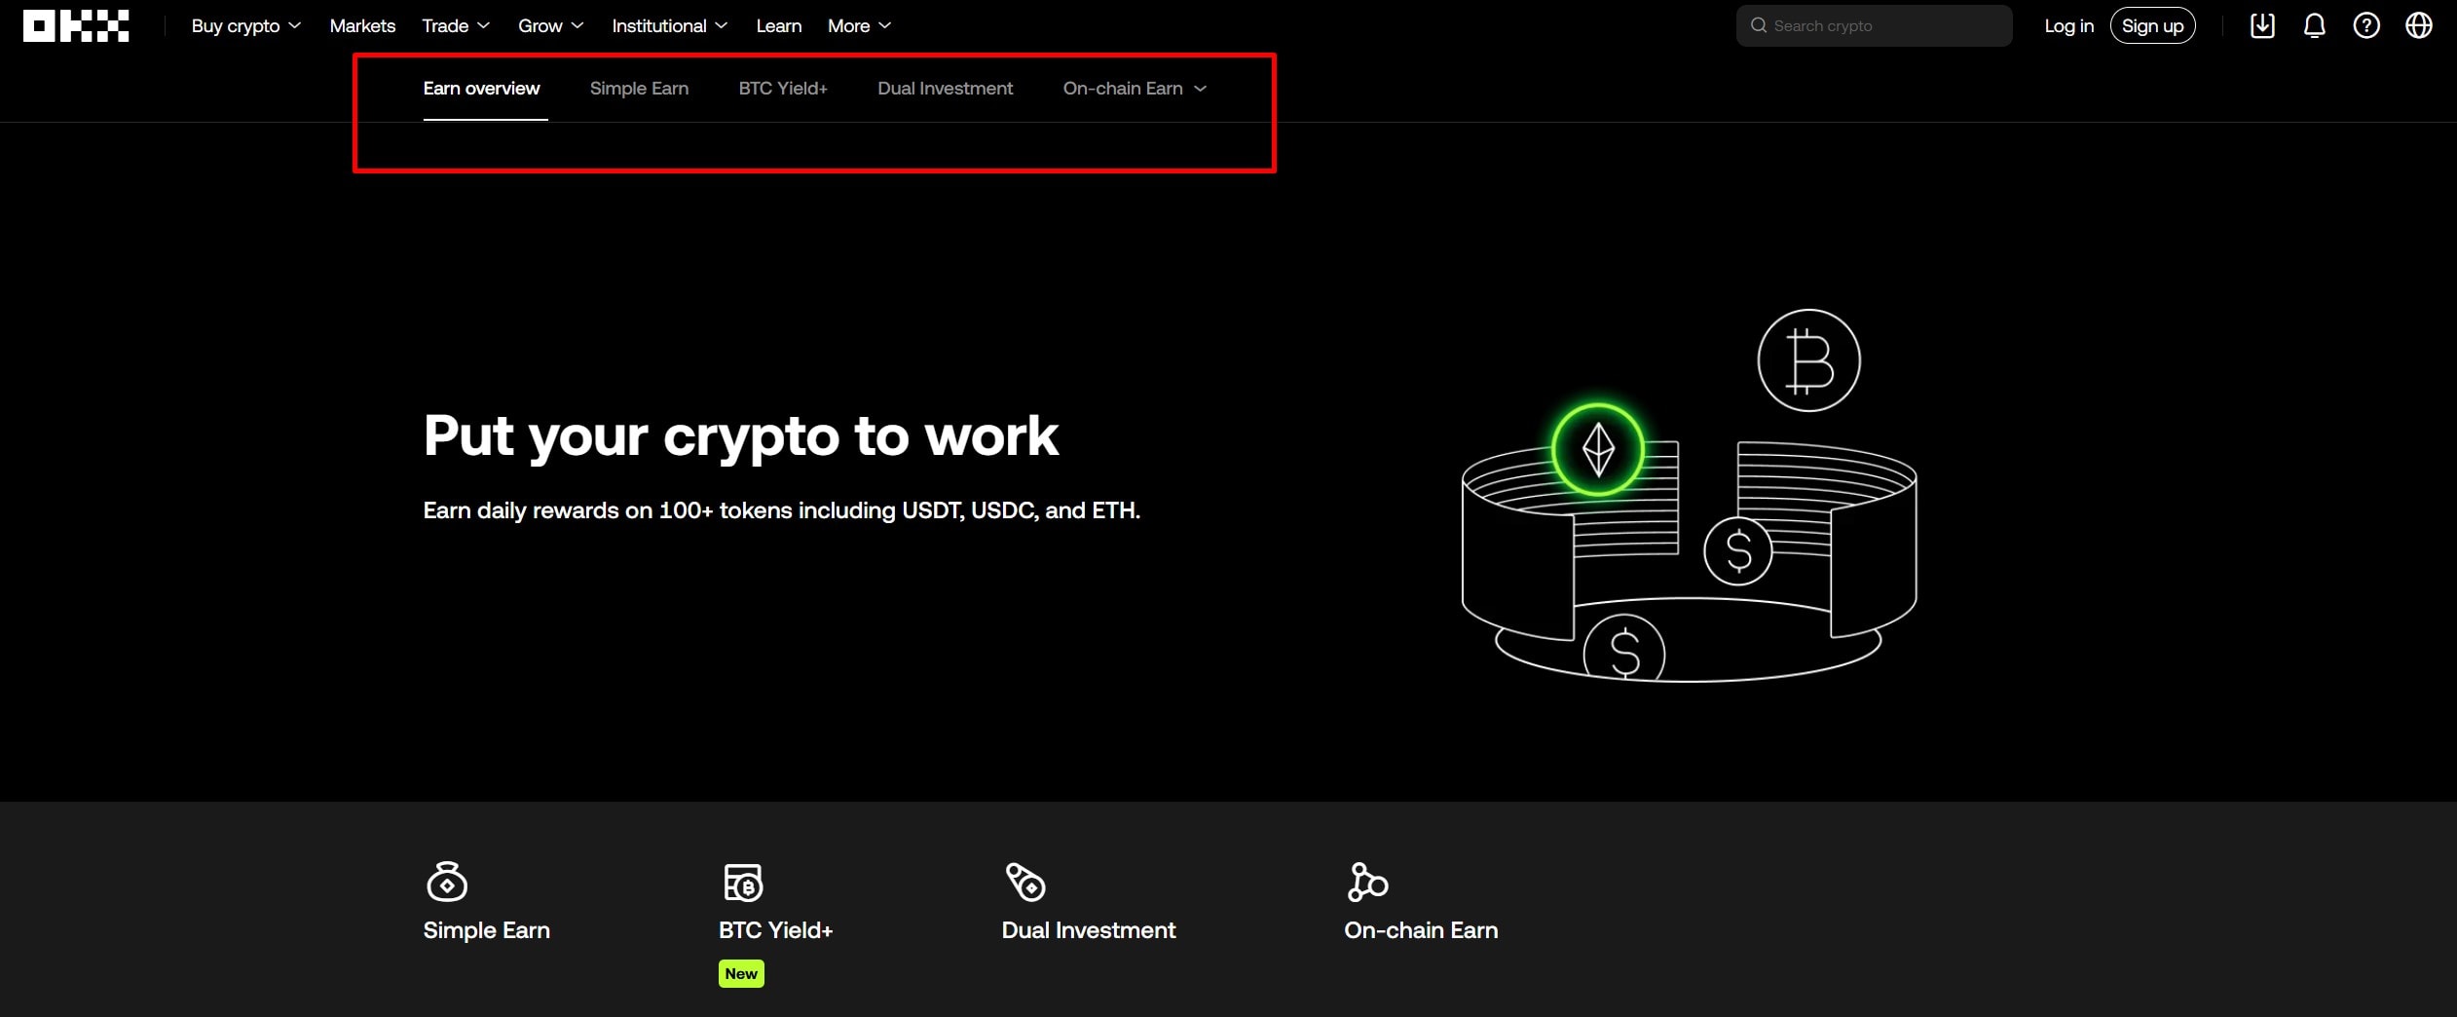Select the Dual Investment tab
Image resolution: width=2457 pixels, height=1017 pixels.
tap(945, 88)
